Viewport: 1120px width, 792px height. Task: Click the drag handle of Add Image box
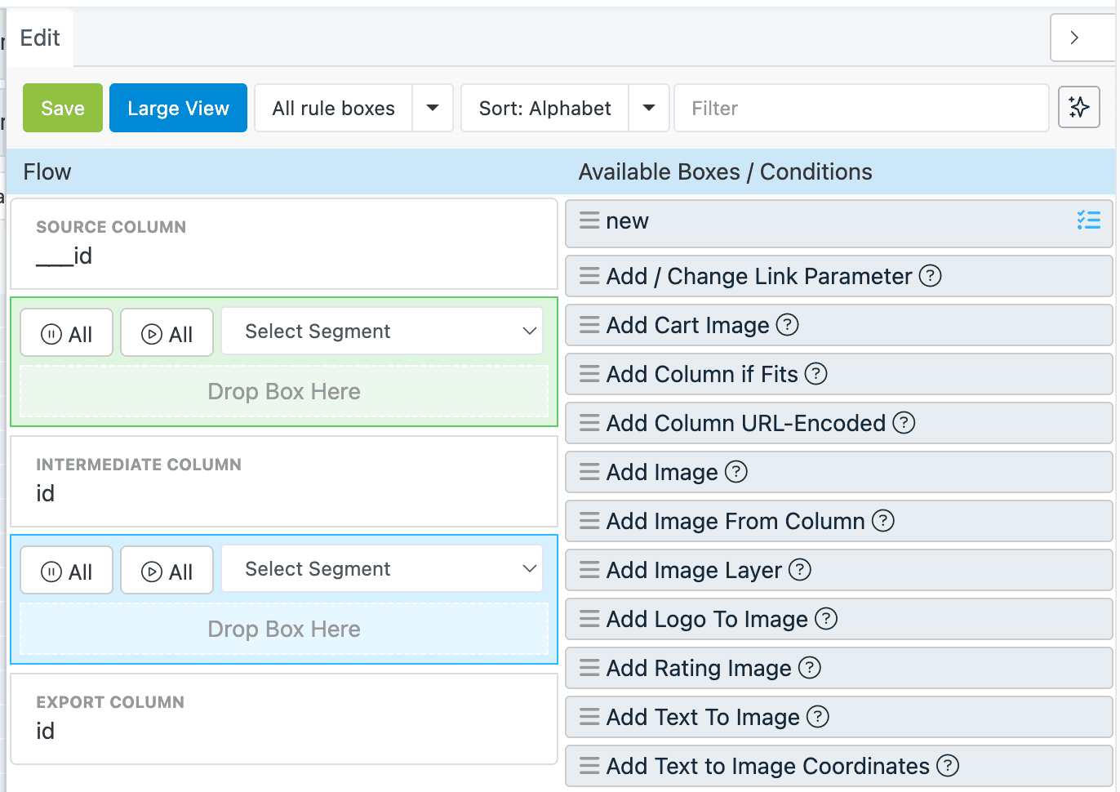click(589, 472)
